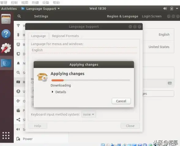Click the keyboard layout preview icon
This screenshot has width=180, height=146.
coord(170,83)
